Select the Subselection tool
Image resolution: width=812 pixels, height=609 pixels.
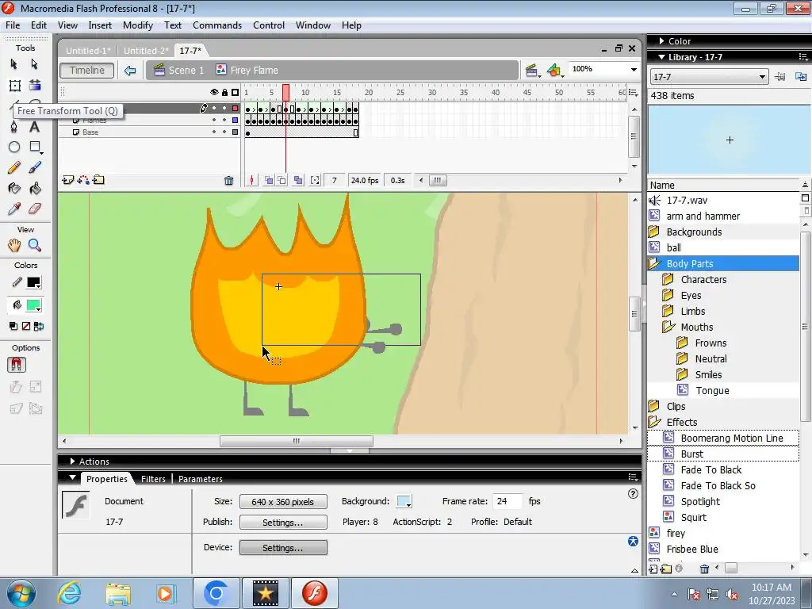coord(35,63)
